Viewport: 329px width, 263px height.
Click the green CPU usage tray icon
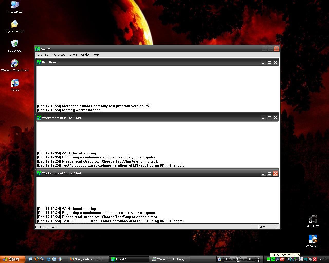(268, 259)
